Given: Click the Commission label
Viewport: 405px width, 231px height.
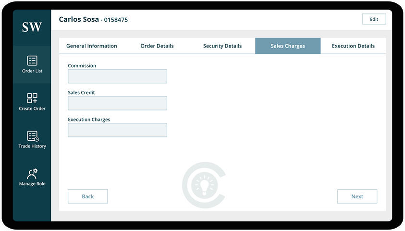Looking at the screenshot, I should 82,66.
